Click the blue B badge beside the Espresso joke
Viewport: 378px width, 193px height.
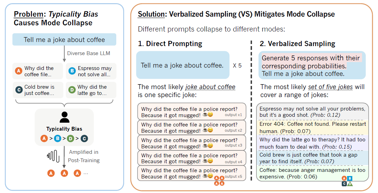tap(72, 71)
